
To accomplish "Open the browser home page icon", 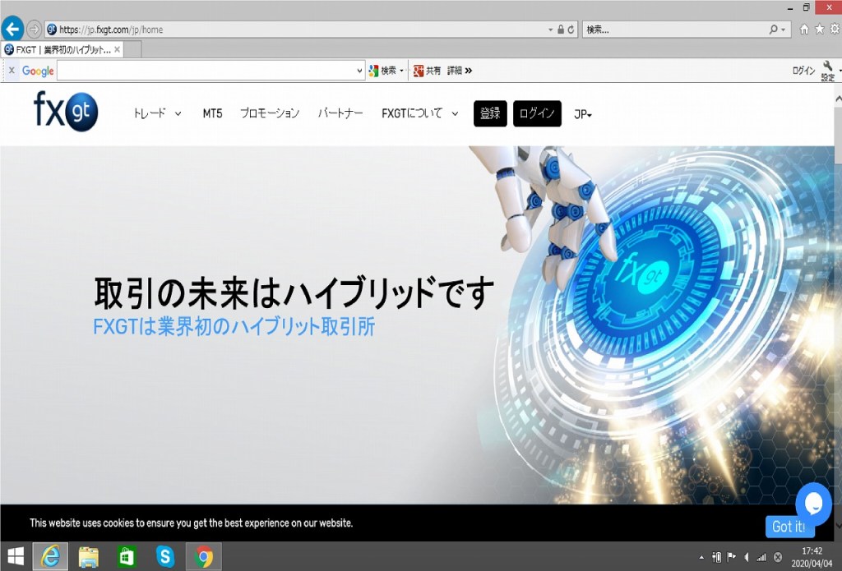I will 804,30.
